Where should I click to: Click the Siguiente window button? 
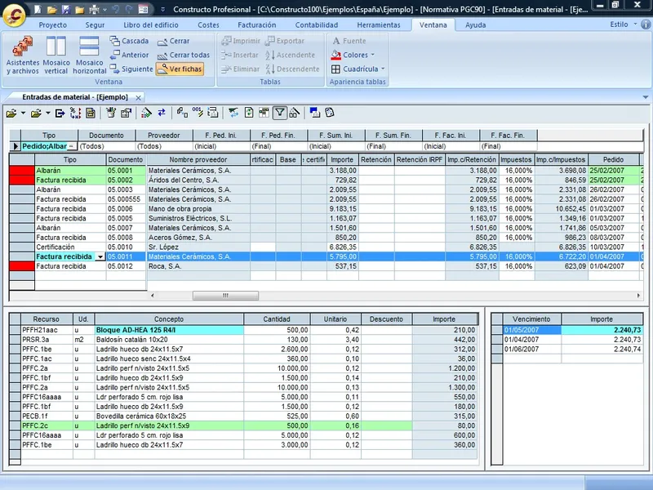point(131,69)
